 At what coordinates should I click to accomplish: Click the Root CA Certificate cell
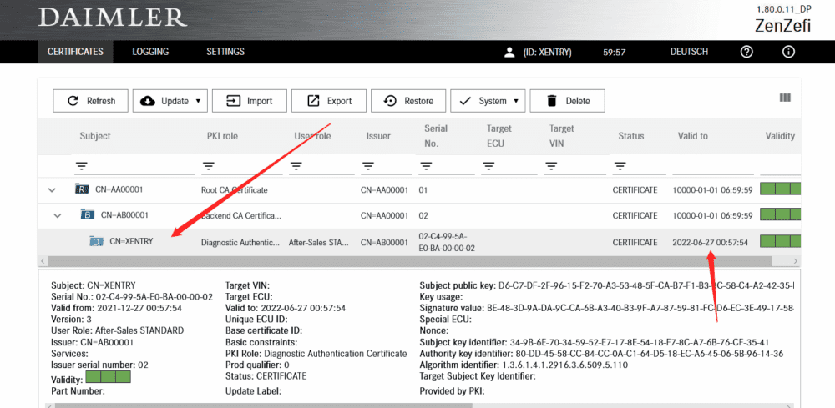coord(235,189)
